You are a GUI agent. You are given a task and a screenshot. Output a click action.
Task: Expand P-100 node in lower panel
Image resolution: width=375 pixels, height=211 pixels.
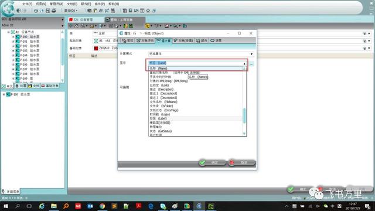(x=4, y=94)
